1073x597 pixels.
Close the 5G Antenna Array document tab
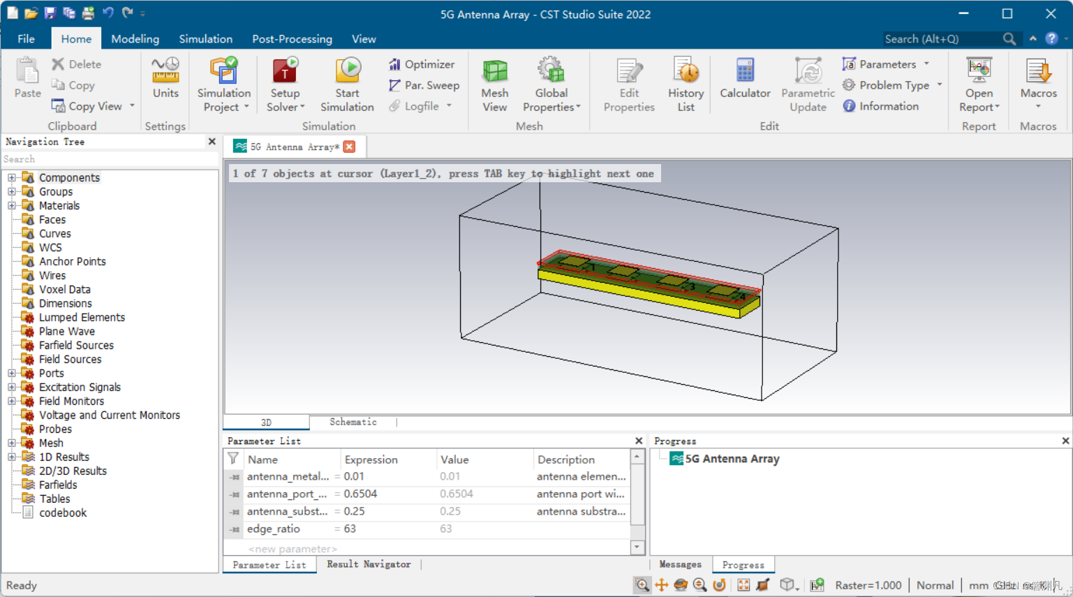click(x=350, y=147)
